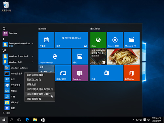The height and width of the screenshot is (123, 164).
Task: Open taskbar search with the magnifier icon
Action: pyautogui.click(x=11, y=120)
